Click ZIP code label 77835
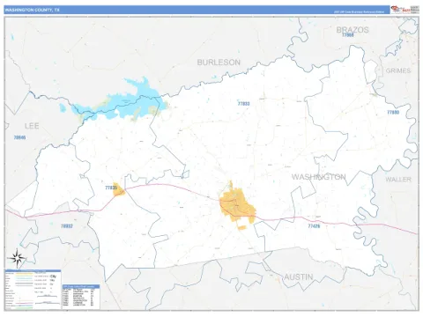The height and width of the screenshot is (317, 423). [x=111, y=188]
